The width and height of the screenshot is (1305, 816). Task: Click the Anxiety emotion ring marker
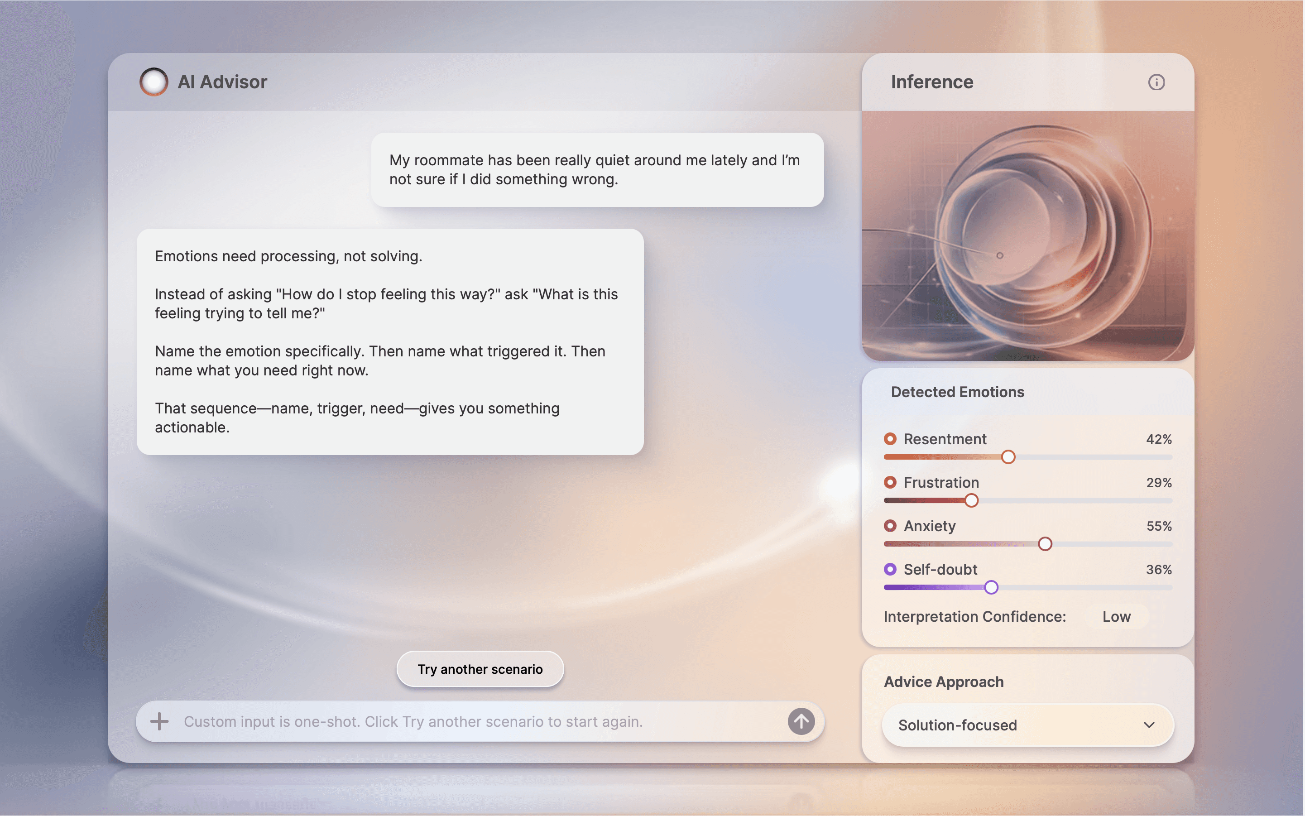click(890, 526)
